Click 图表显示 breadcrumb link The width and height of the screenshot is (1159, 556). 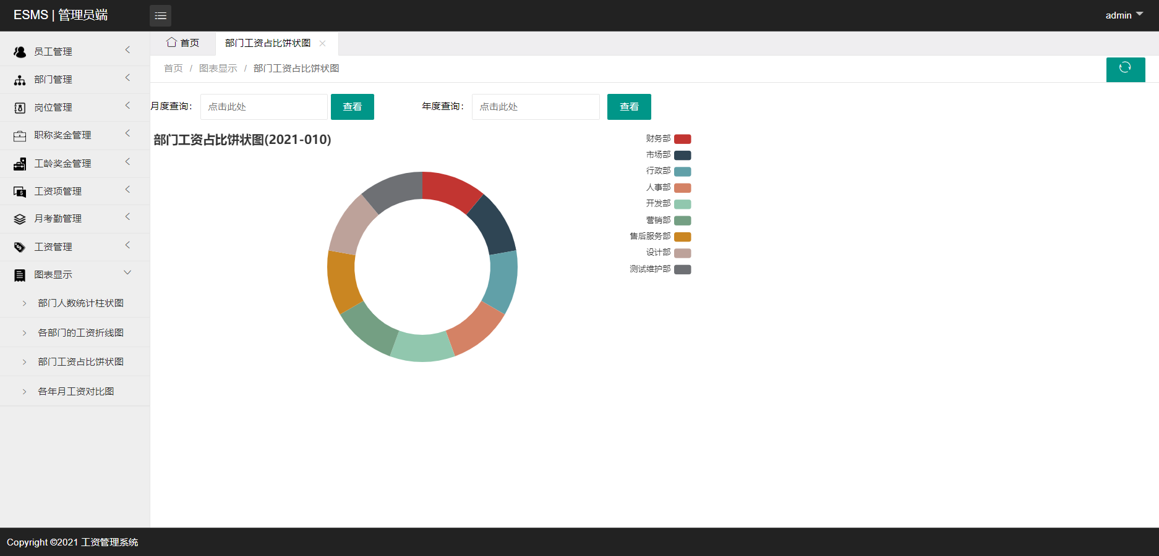218,68
